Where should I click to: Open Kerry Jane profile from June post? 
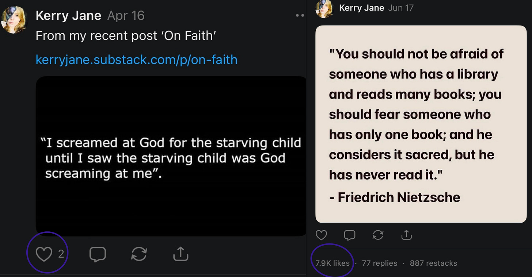(361, 8)
